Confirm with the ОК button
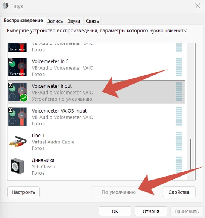Image resolution: width=205 pixels, height=218 pixels. tap(115, 212)
